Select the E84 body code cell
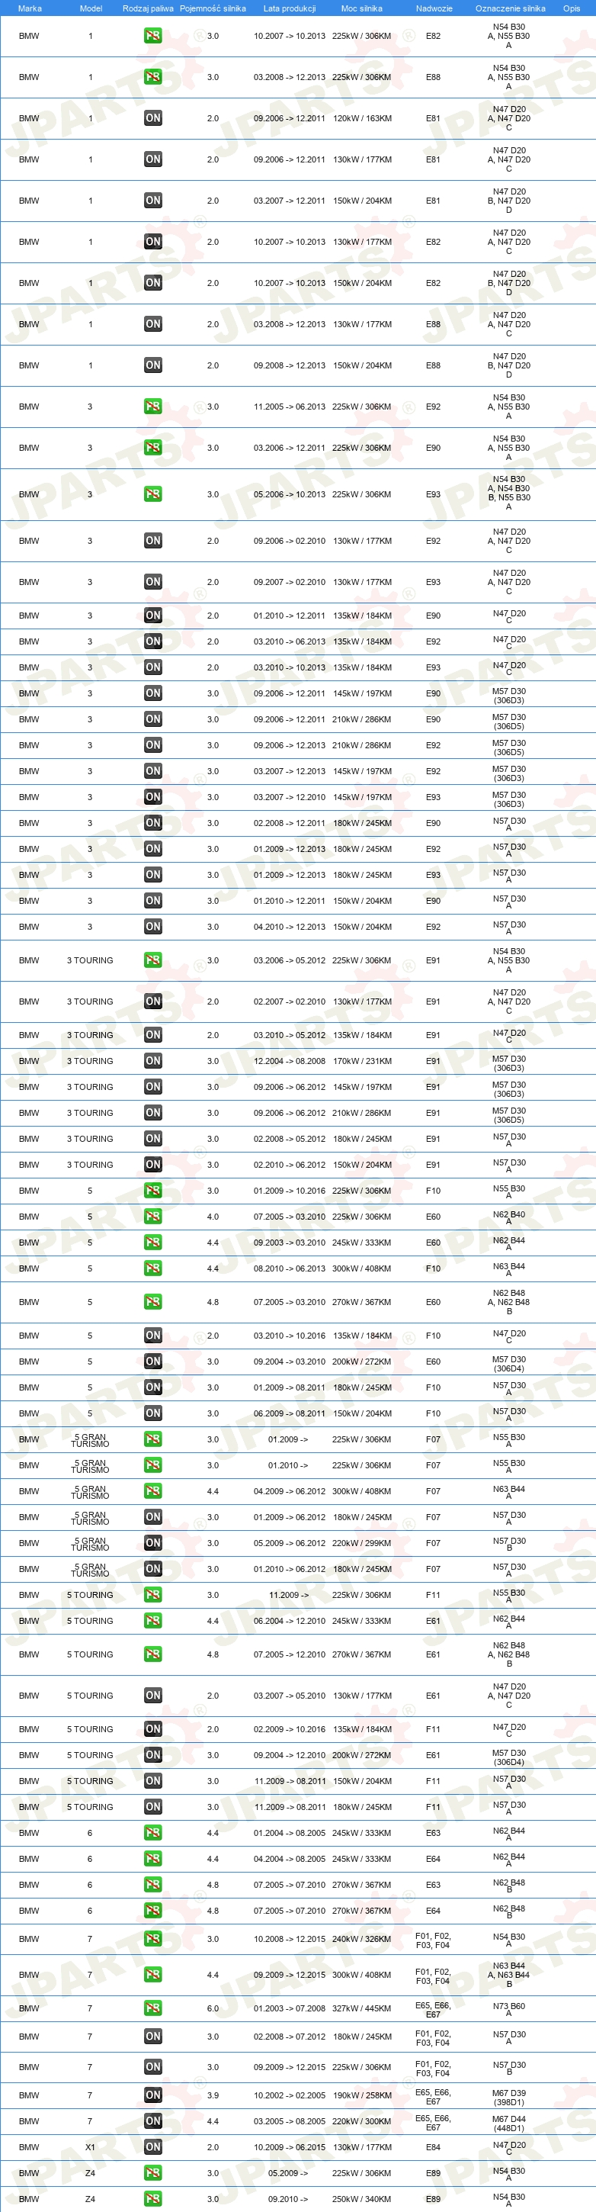Image resolution: width=596 pixels, height=2212 pixels. pyautogui.click(x=433, y=2146)
